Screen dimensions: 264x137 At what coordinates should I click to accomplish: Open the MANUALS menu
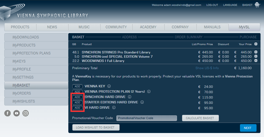[x=212, y=27]
